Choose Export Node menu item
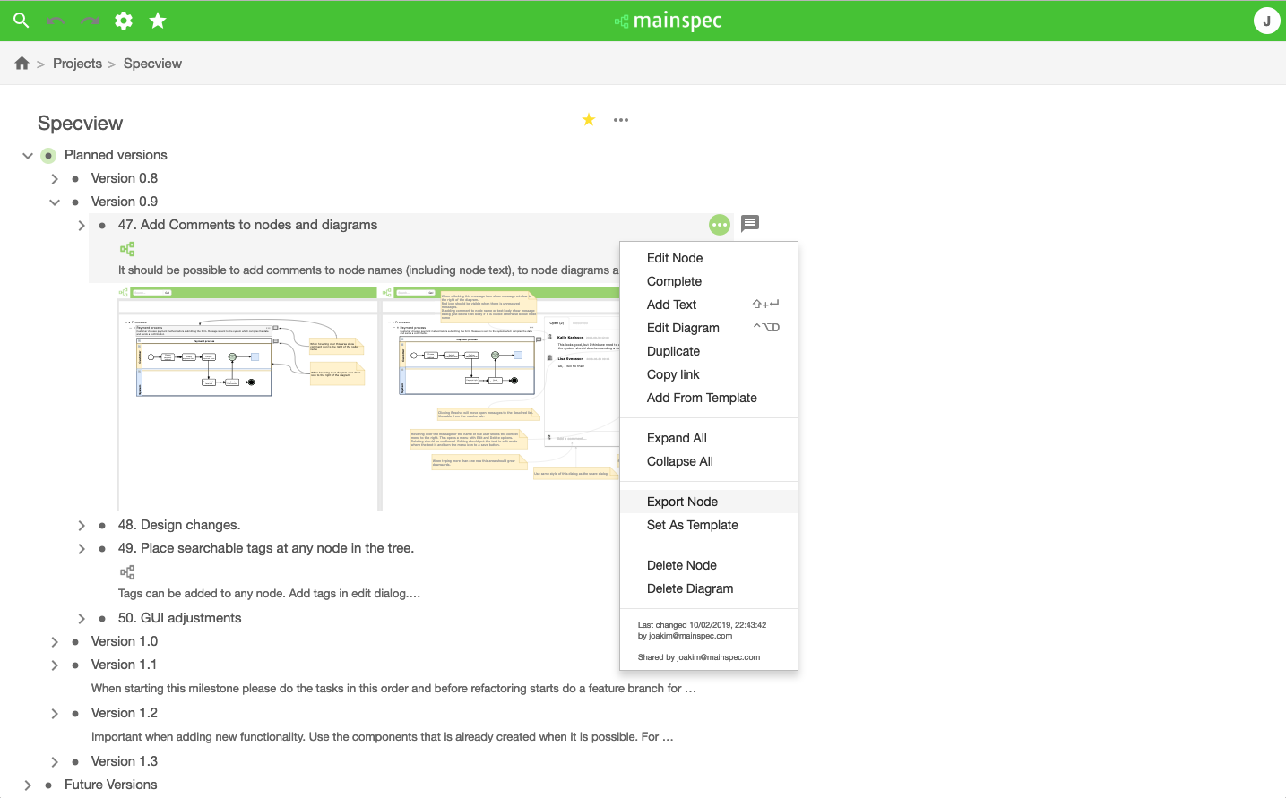This screenshot has width=1286, height=798. coord(709,502)
